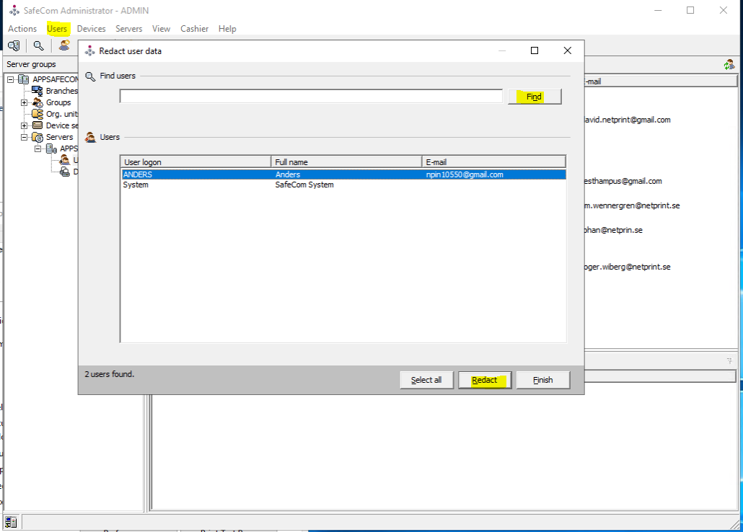Click the E-mail column header in main window
This screenshot has width=743, height=532.
[661, 81]
